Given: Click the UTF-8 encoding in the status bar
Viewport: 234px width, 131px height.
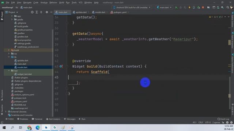Looking at the screenshot, I should click(208, 123).
